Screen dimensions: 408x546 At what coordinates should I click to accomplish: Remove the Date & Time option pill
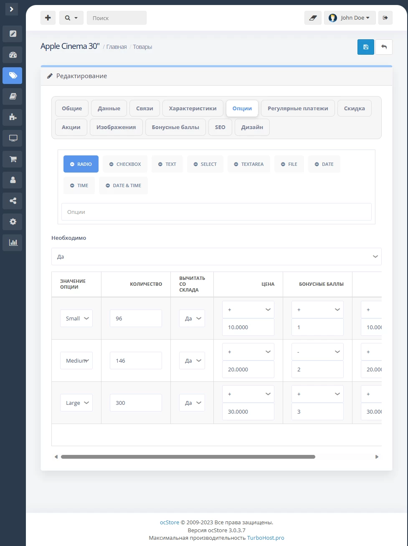108,185
